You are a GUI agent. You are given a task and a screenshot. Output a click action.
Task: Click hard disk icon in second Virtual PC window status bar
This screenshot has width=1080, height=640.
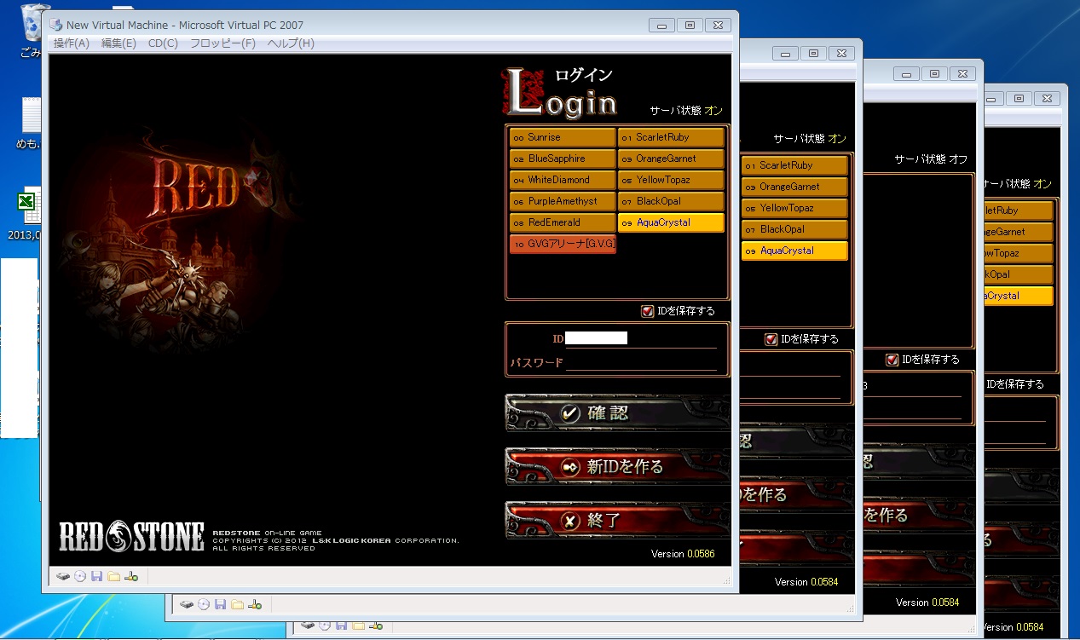coord(187,604)
